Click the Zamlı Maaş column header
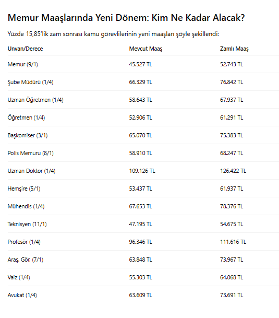 [x=234, y=49]
